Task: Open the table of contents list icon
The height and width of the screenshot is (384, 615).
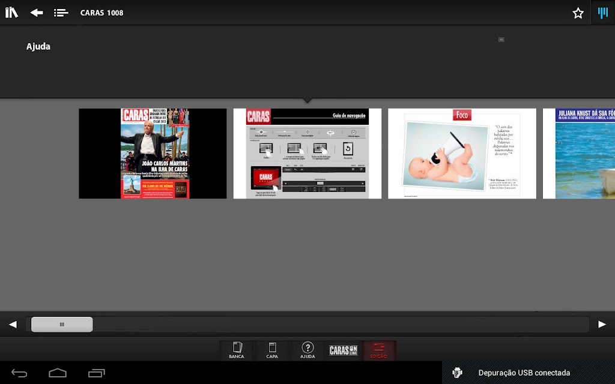Action: [x=61, y=13]
